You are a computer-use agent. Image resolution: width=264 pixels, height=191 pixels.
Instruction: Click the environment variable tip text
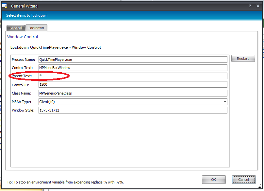point(65,182)
